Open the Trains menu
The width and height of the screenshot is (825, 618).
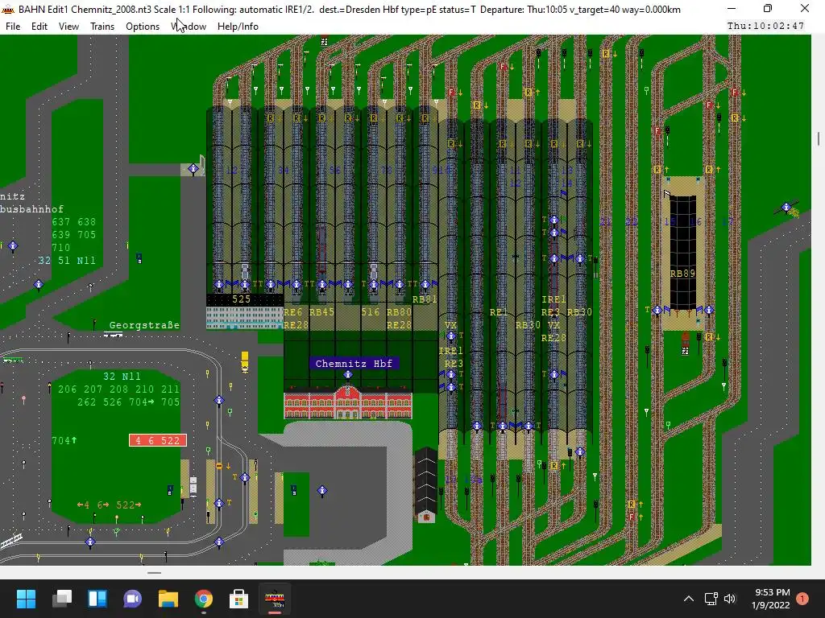coord(102,27)
